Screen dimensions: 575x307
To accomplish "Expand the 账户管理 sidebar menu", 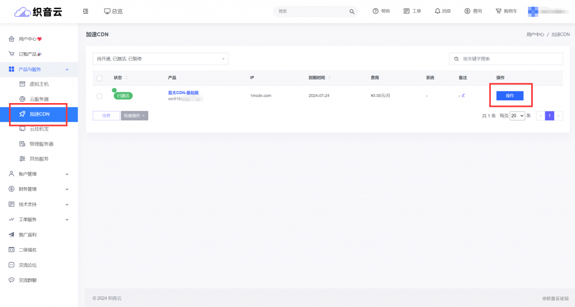I will 39,174.
